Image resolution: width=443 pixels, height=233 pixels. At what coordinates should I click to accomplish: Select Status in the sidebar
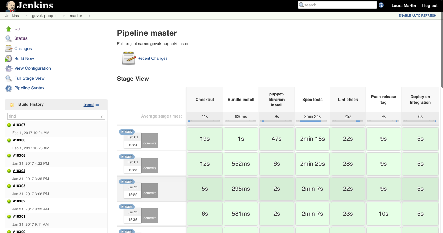pyautogui.click(x=21, y=38)
